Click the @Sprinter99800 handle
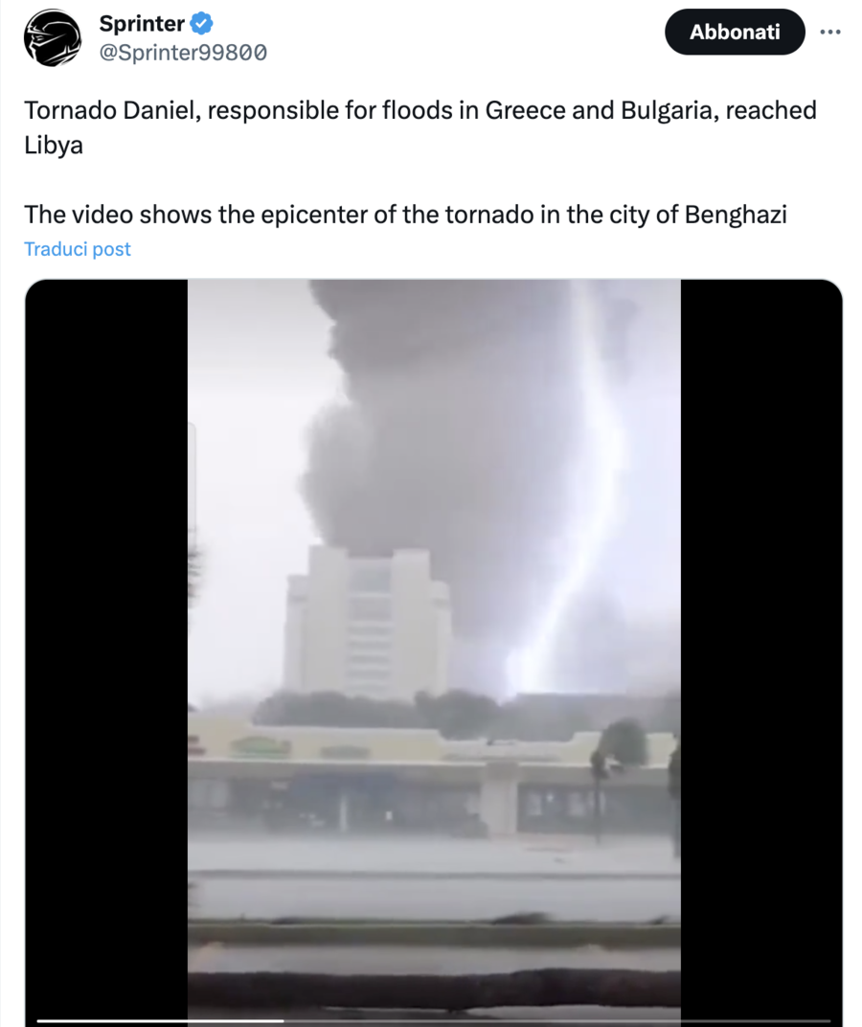 coord(183,53)
